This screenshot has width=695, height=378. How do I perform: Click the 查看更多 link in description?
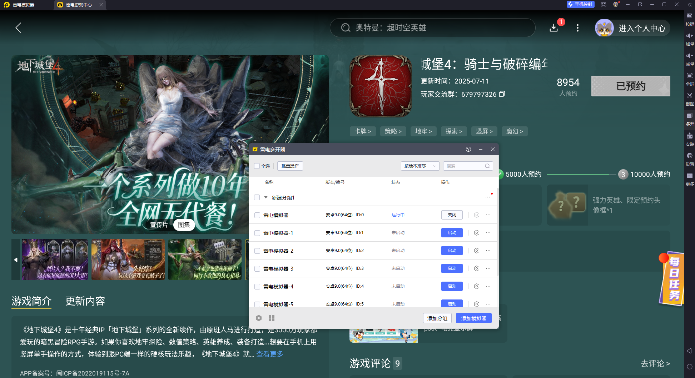[x=270, y=354]
